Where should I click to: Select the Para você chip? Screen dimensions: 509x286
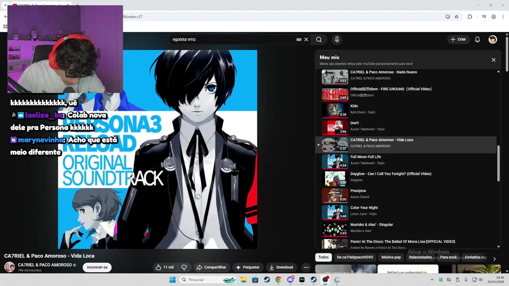pos(448,257)
